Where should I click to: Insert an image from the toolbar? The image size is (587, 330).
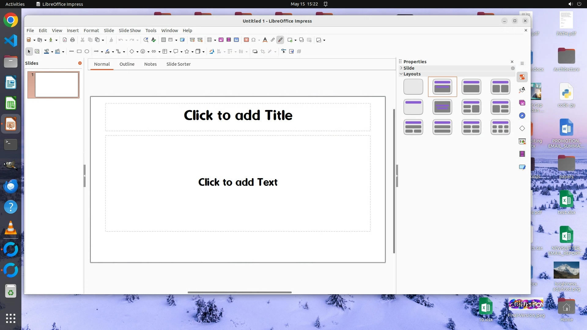(x=221, y=40)
